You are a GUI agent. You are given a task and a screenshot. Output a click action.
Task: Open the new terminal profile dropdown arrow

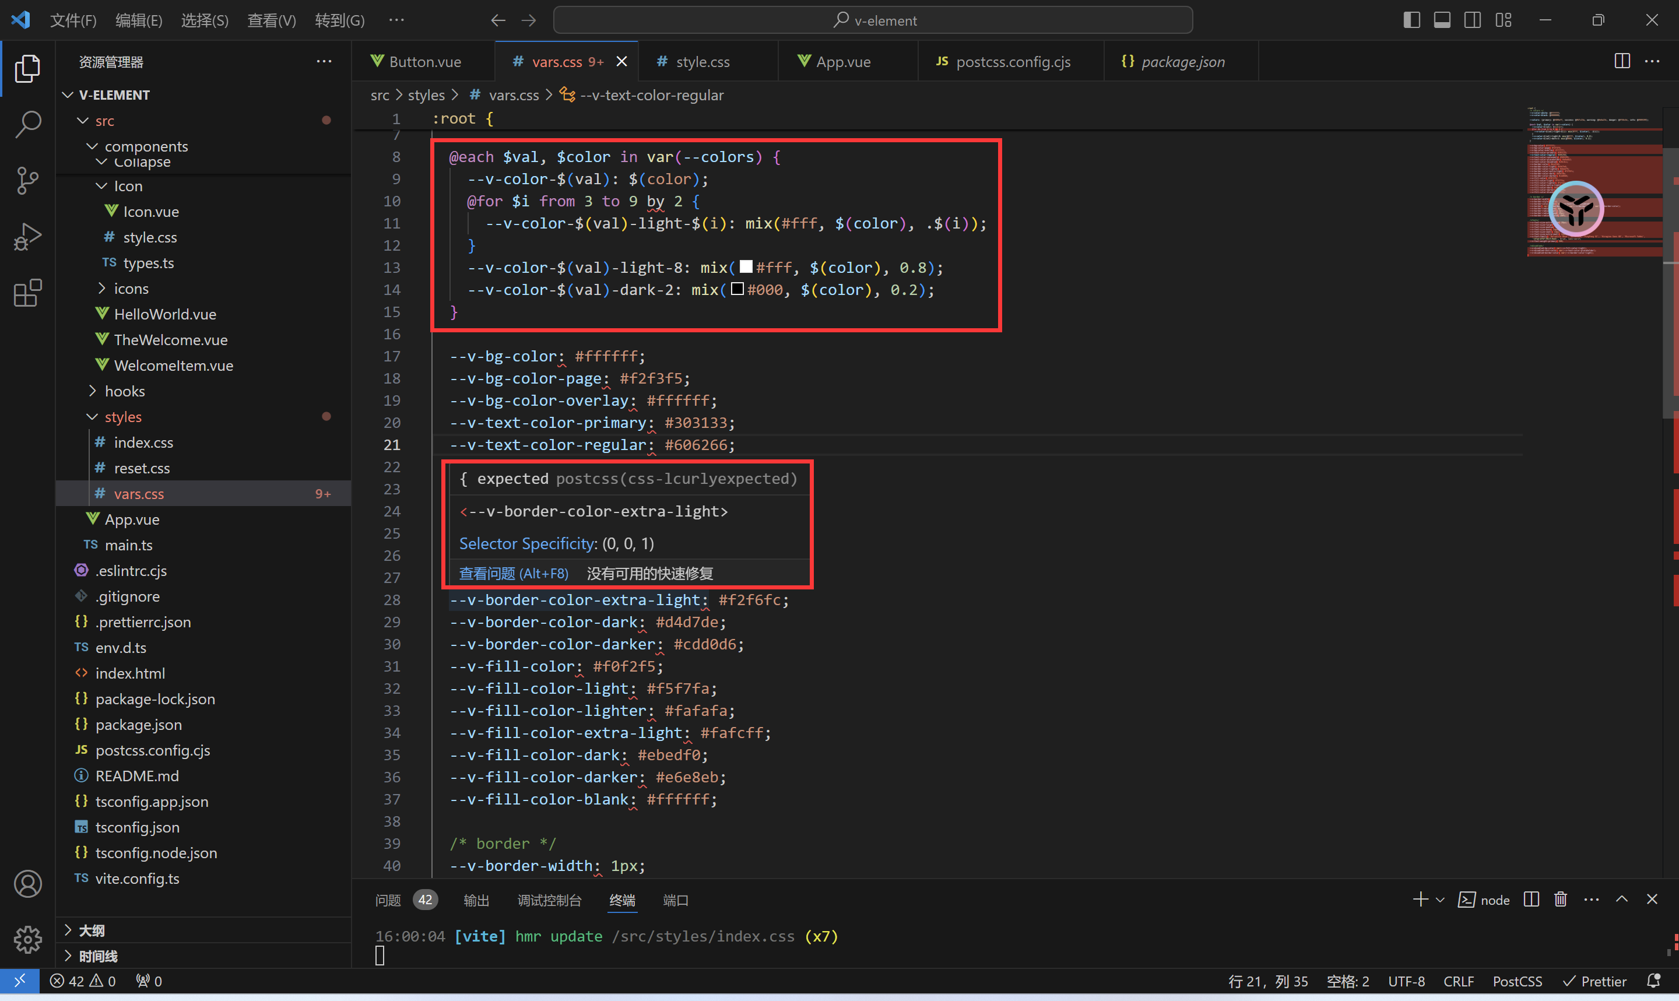click(1439, 900)
